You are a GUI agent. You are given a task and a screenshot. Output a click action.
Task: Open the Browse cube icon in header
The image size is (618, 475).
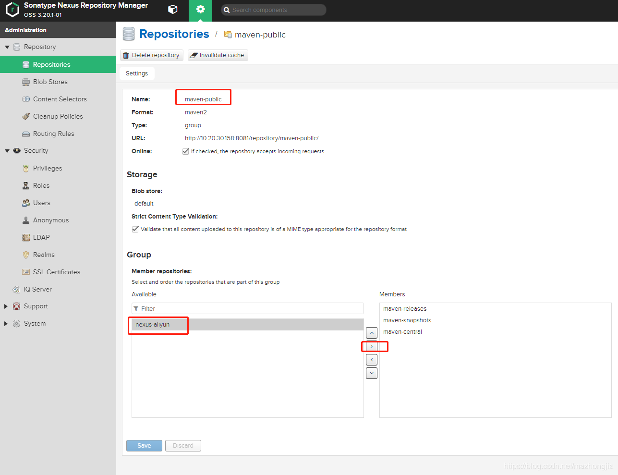tap(173, 10)
